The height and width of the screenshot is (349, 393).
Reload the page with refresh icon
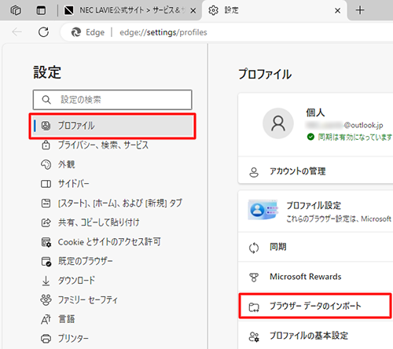click(x=43, y=32)
